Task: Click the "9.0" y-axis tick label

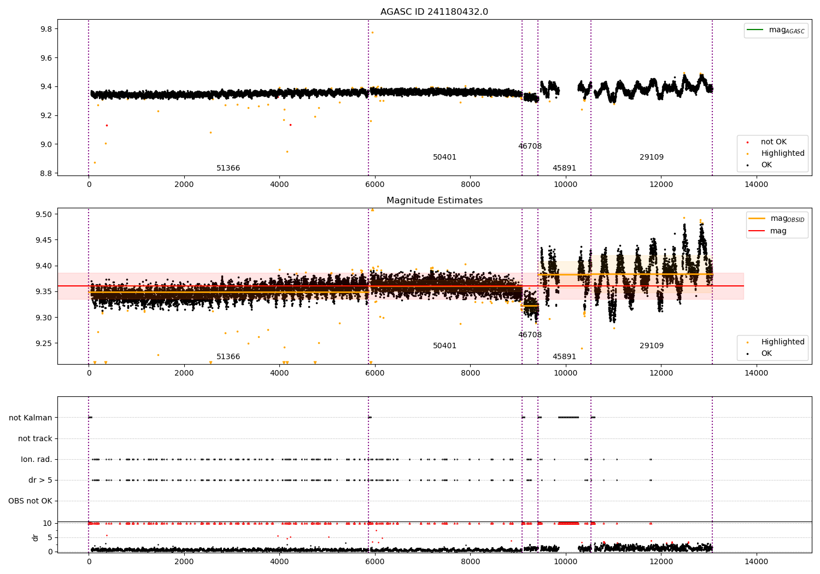Action: coord(46,144)
